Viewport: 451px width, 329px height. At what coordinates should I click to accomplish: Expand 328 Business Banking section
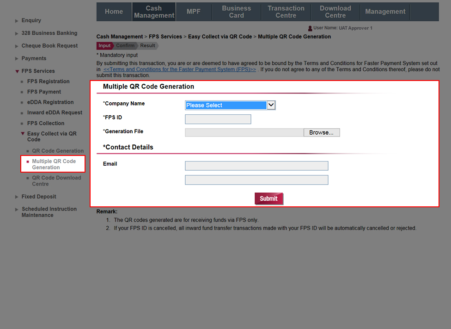click(17, 33)
